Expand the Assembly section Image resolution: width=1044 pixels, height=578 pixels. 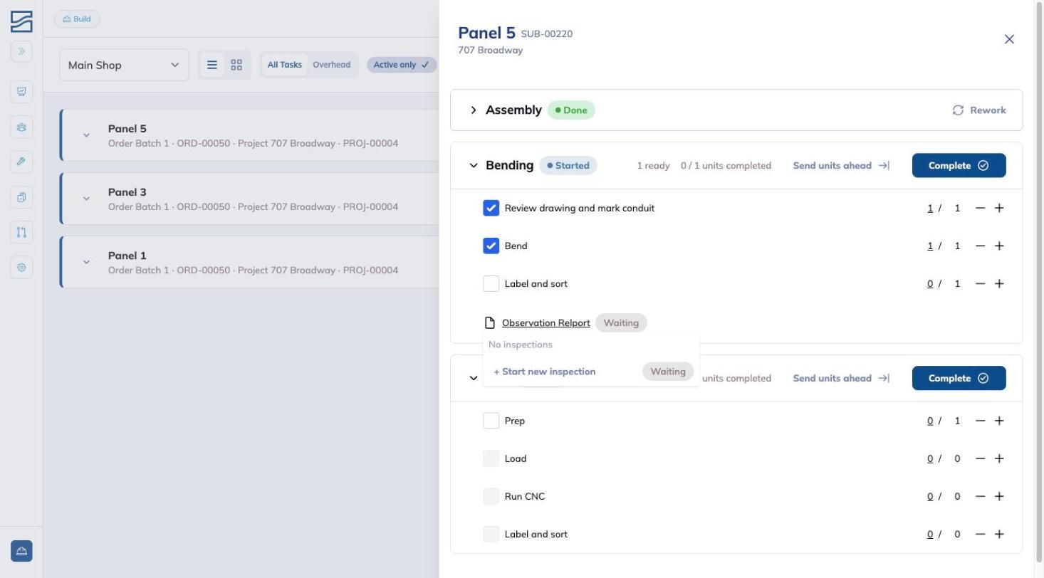click(474, 110)
